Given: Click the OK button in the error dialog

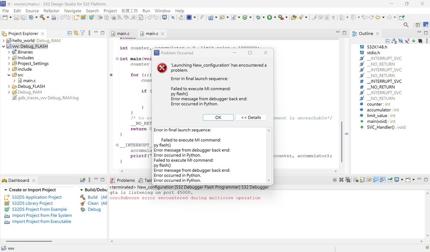Looking at the screenshot, I should click(x=218, y=117).
